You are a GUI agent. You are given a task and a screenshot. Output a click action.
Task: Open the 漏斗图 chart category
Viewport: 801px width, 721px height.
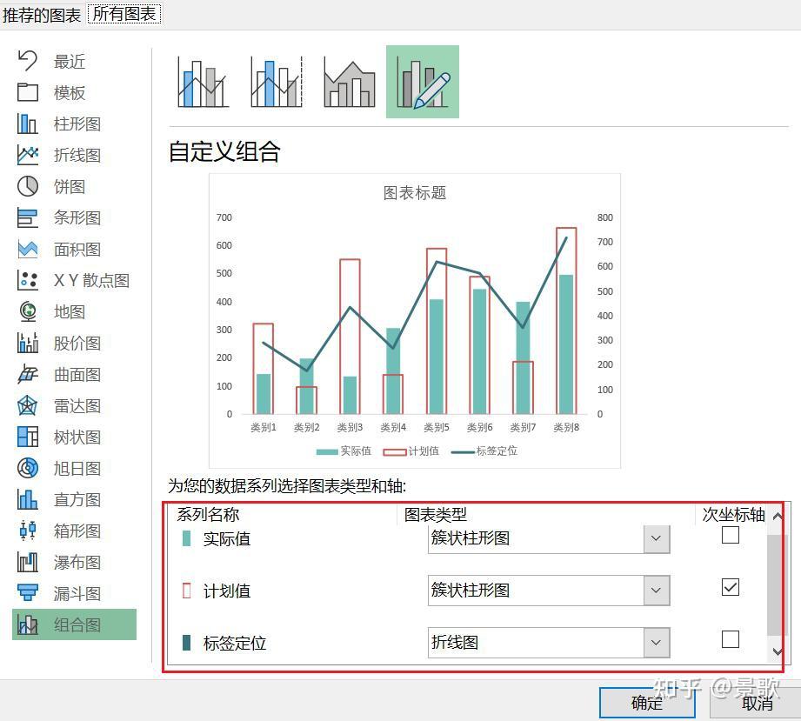point(77,593)
